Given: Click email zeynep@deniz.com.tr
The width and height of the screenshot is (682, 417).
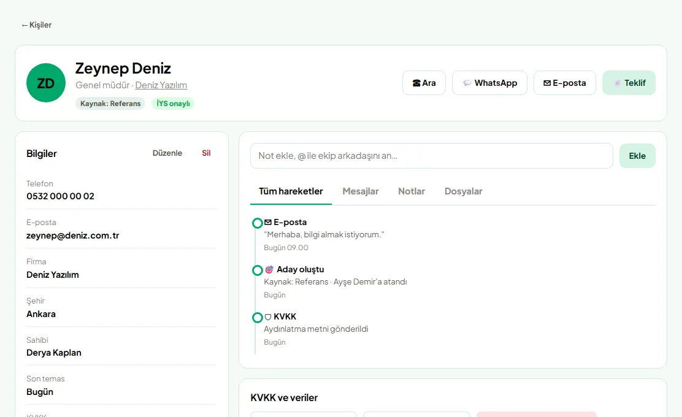Looking at the screenshot, I should (x=72, y=235).
